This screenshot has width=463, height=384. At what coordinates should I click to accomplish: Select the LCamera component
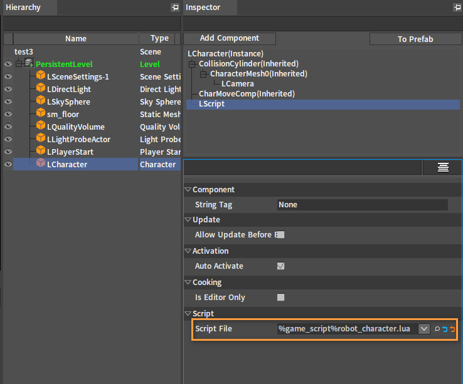click(x=237, y=84)
